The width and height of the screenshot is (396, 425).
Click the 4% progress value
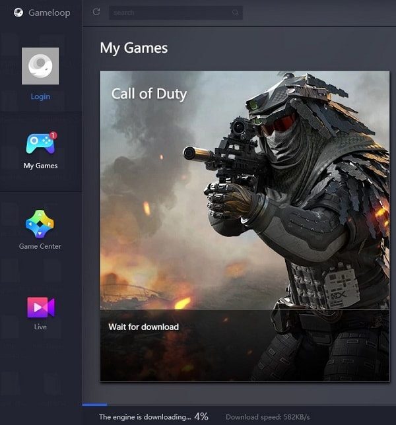point(201,416)
